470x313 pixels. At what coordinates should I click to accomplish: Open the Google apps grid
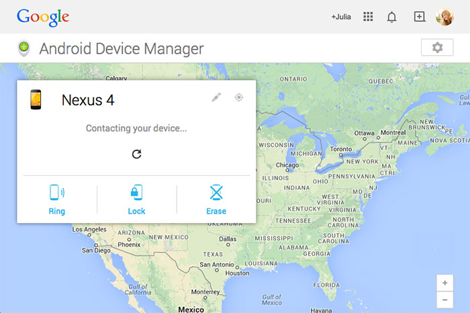(368, 17)
